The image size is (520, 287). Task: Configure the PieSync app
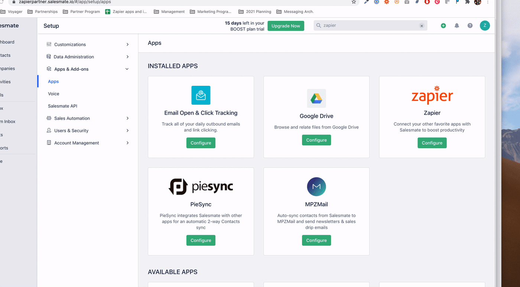201,240
